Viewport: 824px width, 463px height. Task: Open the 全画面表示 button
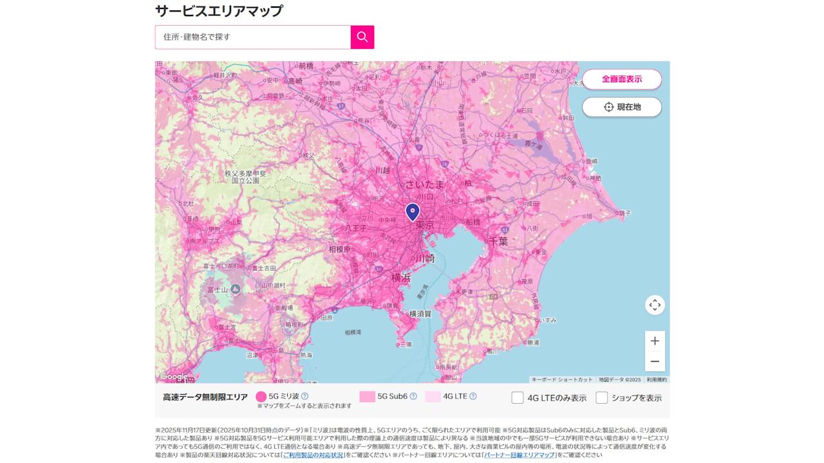coord(622,79)
